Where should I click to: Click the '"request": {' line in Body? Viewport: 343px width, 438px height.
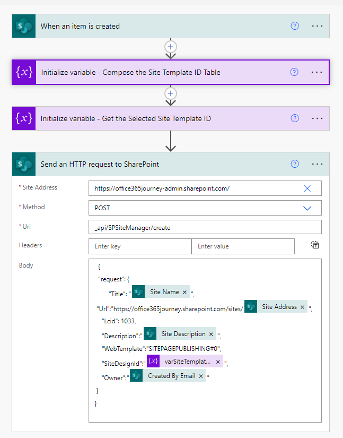click(113, 279)
